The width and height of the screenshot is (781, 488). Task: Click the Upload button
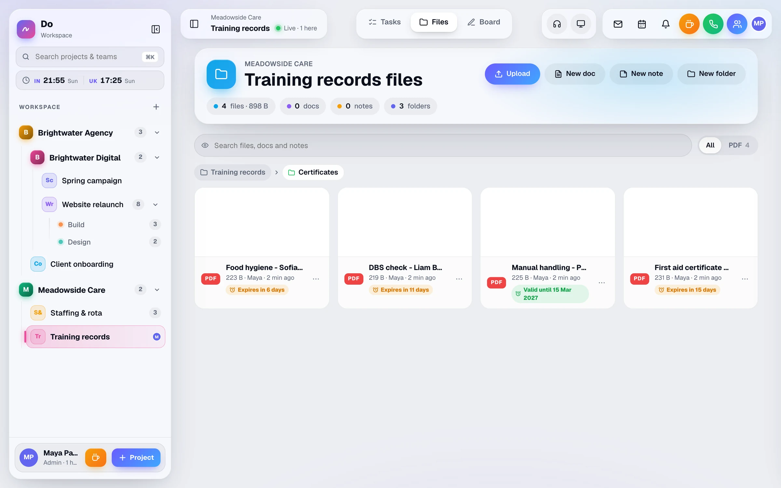[x=512, y=74]
